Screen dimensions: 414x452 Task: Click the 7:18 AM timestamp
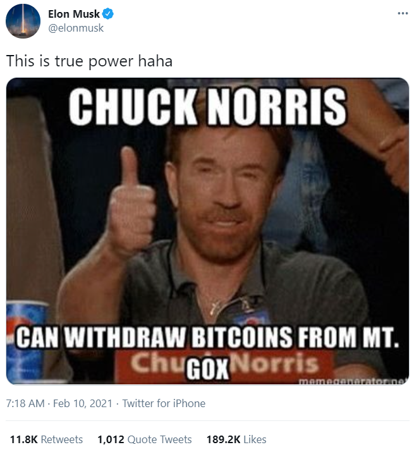tap(25, 403)
